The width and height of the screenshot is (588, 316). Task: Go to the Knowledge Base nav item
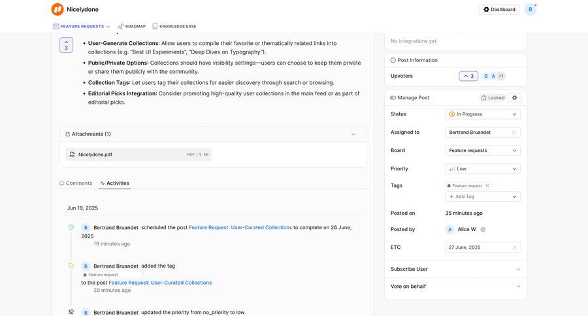(174, 26)
